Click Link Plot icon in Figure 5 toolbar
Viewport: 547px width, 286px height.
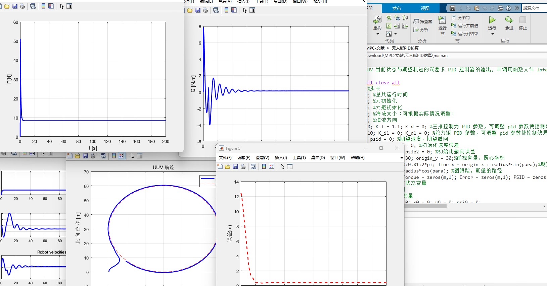[254, 166]
